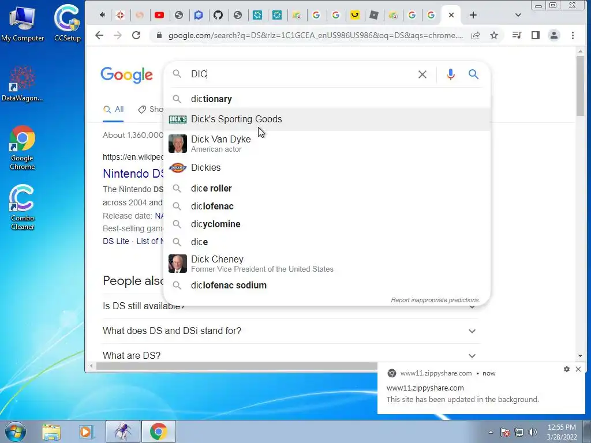Close the active tab

click(451, 15)
